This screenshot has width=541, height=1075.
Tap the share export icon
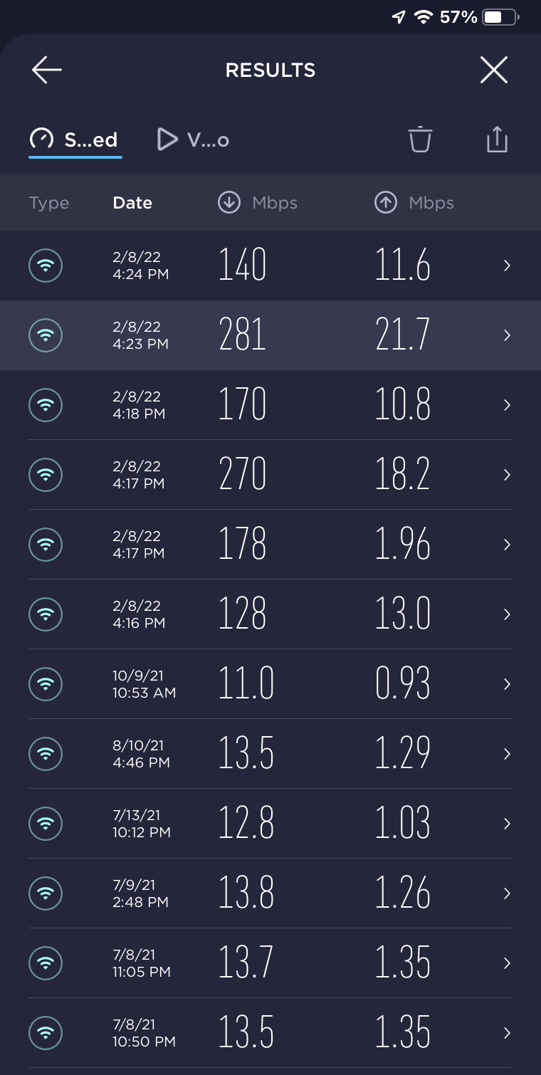click(x=497, y=139)
